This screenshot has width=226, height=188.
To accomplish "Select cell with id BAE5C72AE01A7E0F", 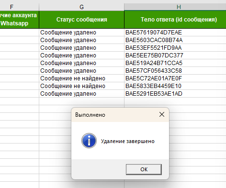I will pyautogui.click(x=175, y=78).
